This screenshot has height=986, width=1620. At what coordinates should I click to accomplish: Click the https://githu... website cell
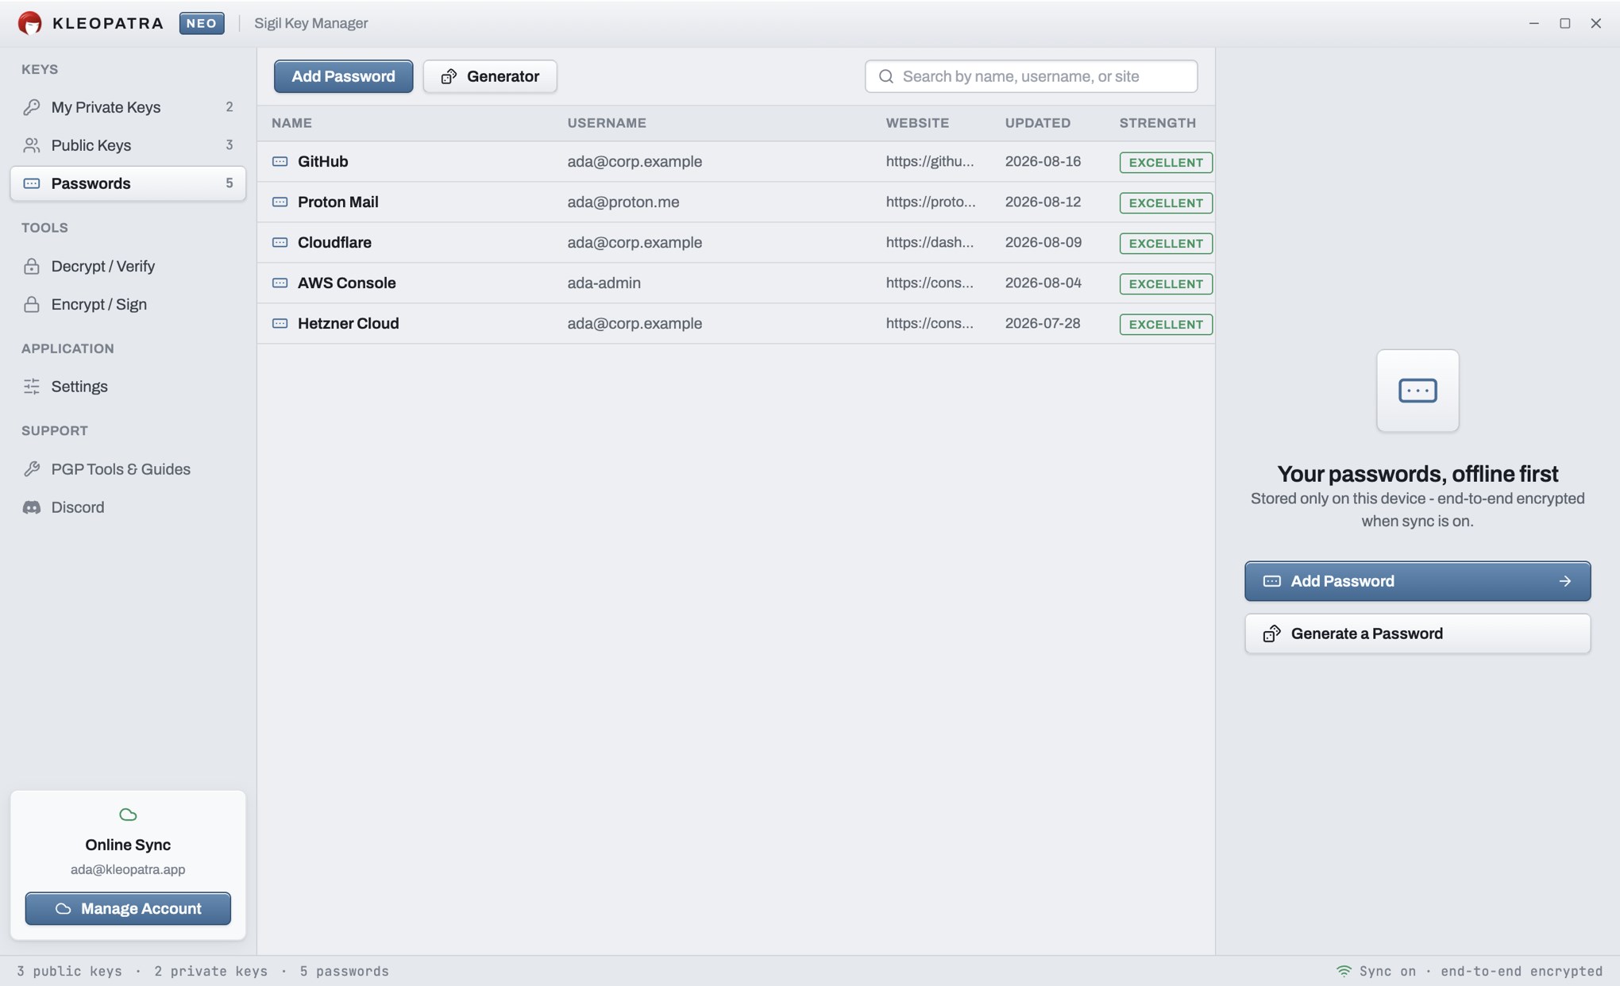[930, 161]
